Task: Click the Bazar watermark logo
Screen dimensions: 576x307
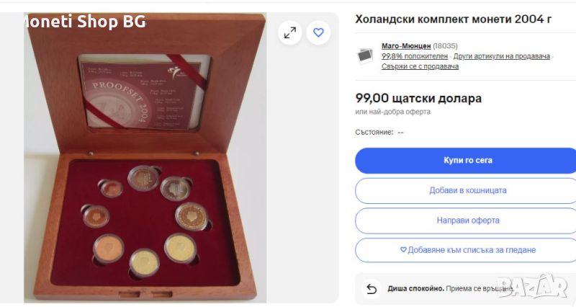Action: pyautogui.click(x=532, y=285)
